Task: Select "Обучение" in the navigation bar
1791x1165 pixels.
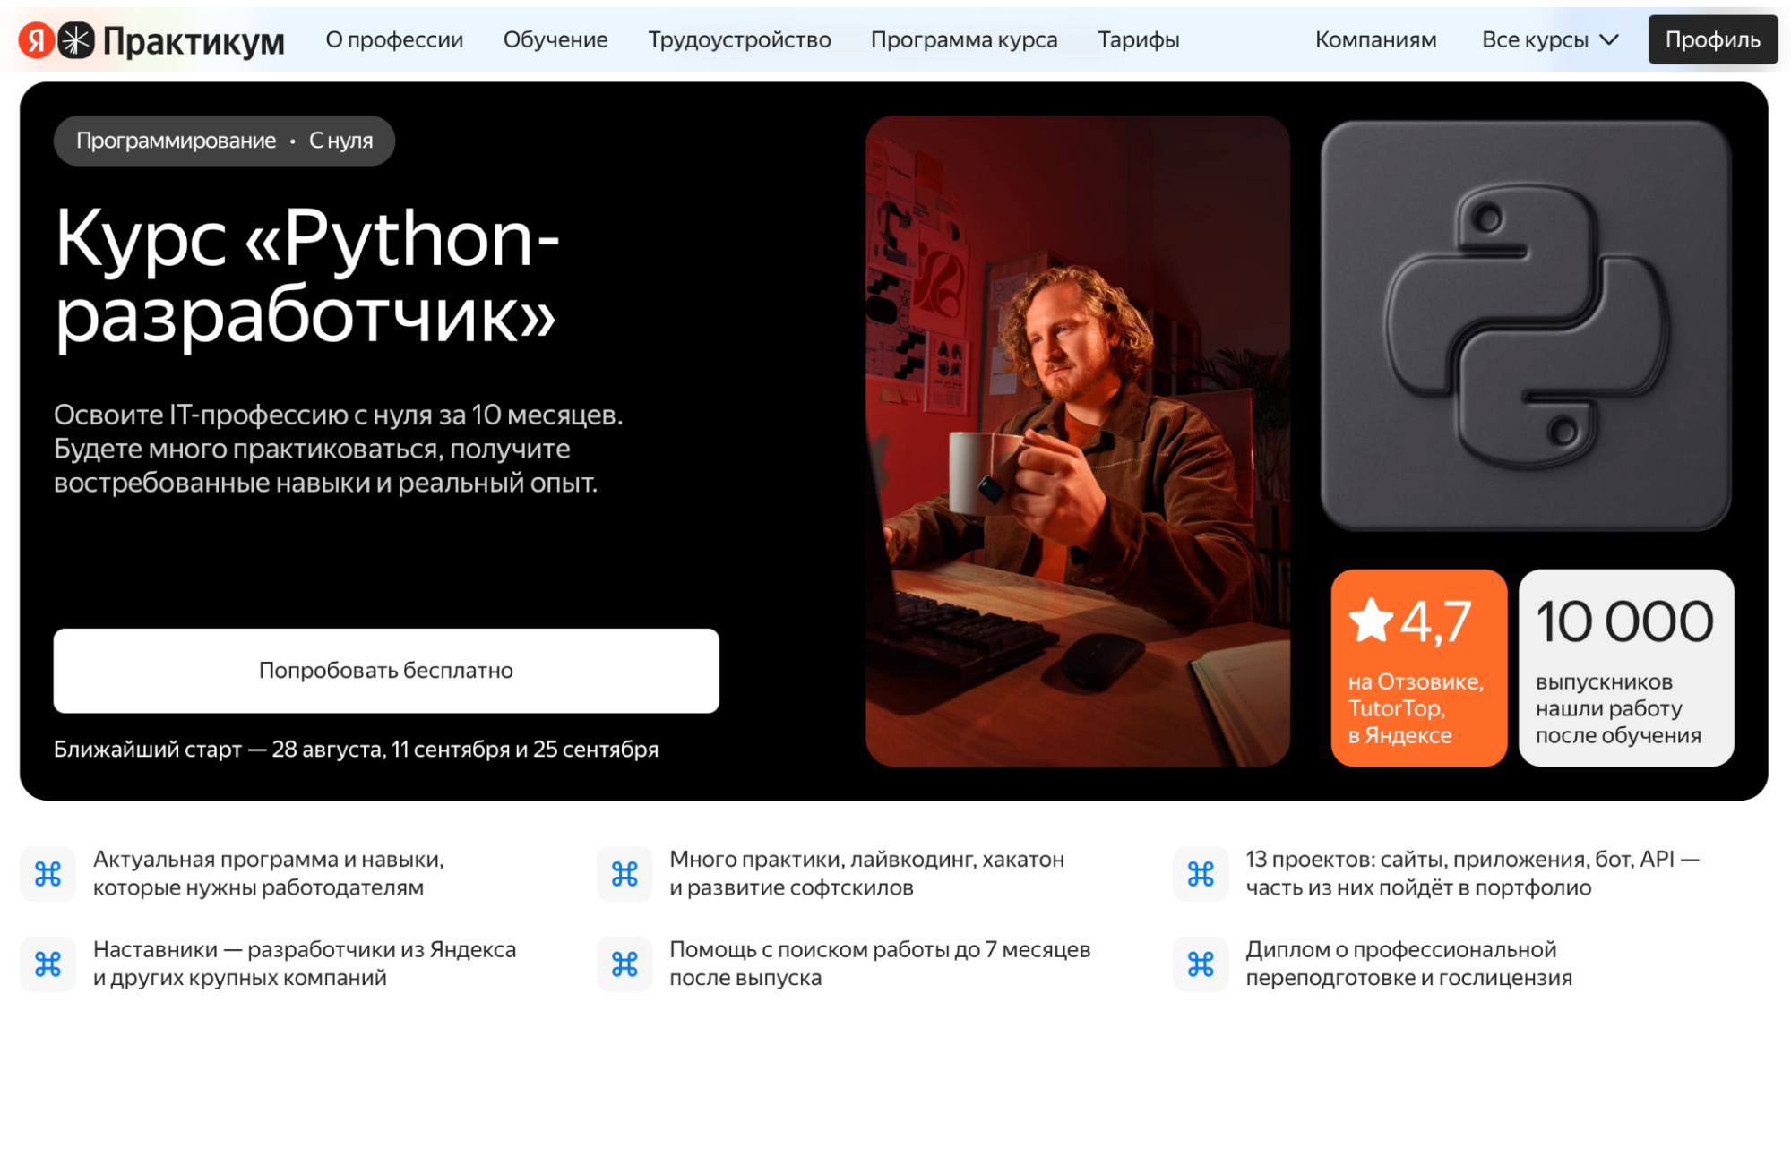Action: click(556, 39)
